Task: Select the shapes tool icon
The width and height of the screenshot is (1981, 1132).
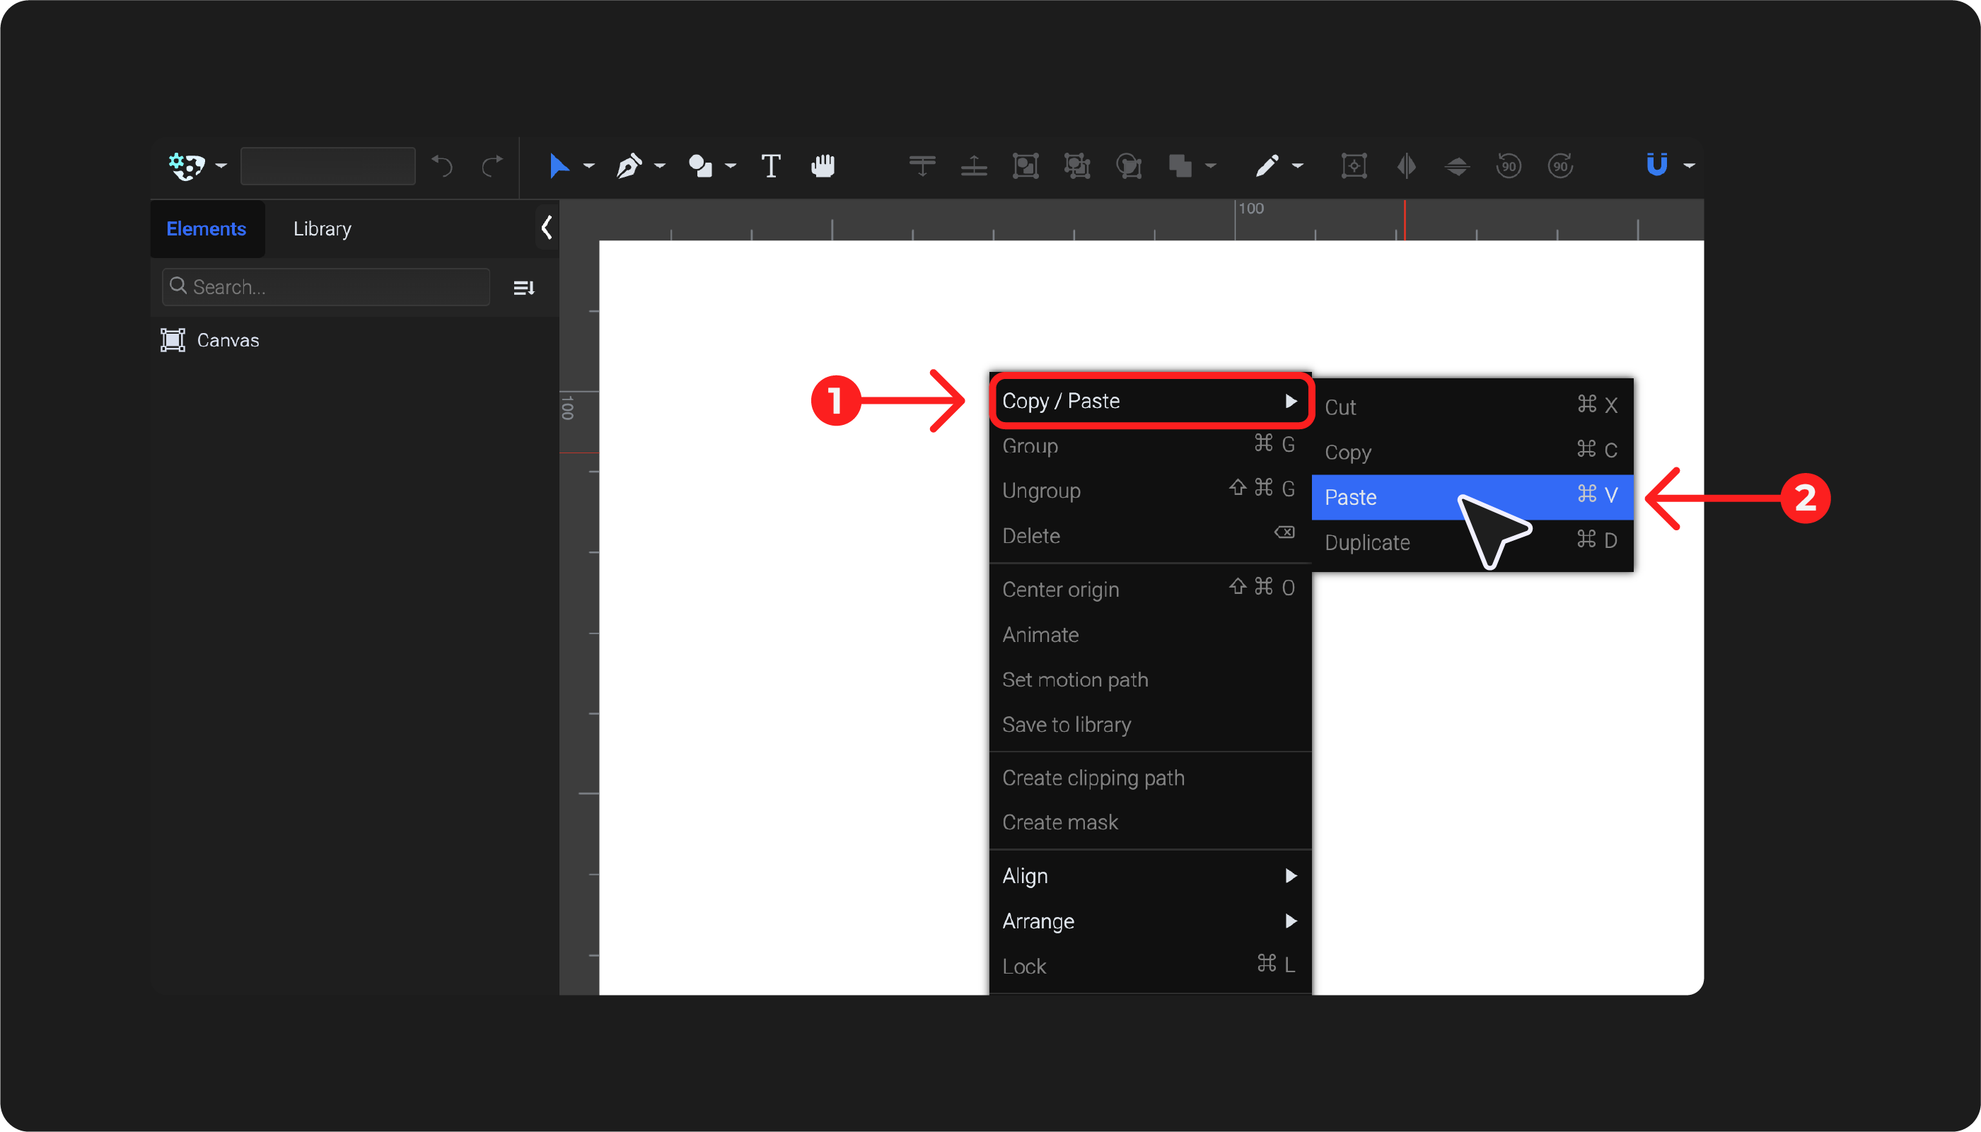Action: click(699, 165)
